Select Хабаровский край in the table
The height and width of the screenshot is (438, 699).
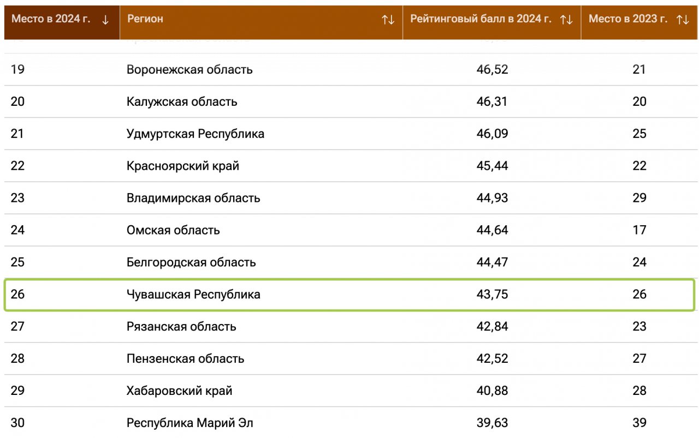tap(180, 391)
